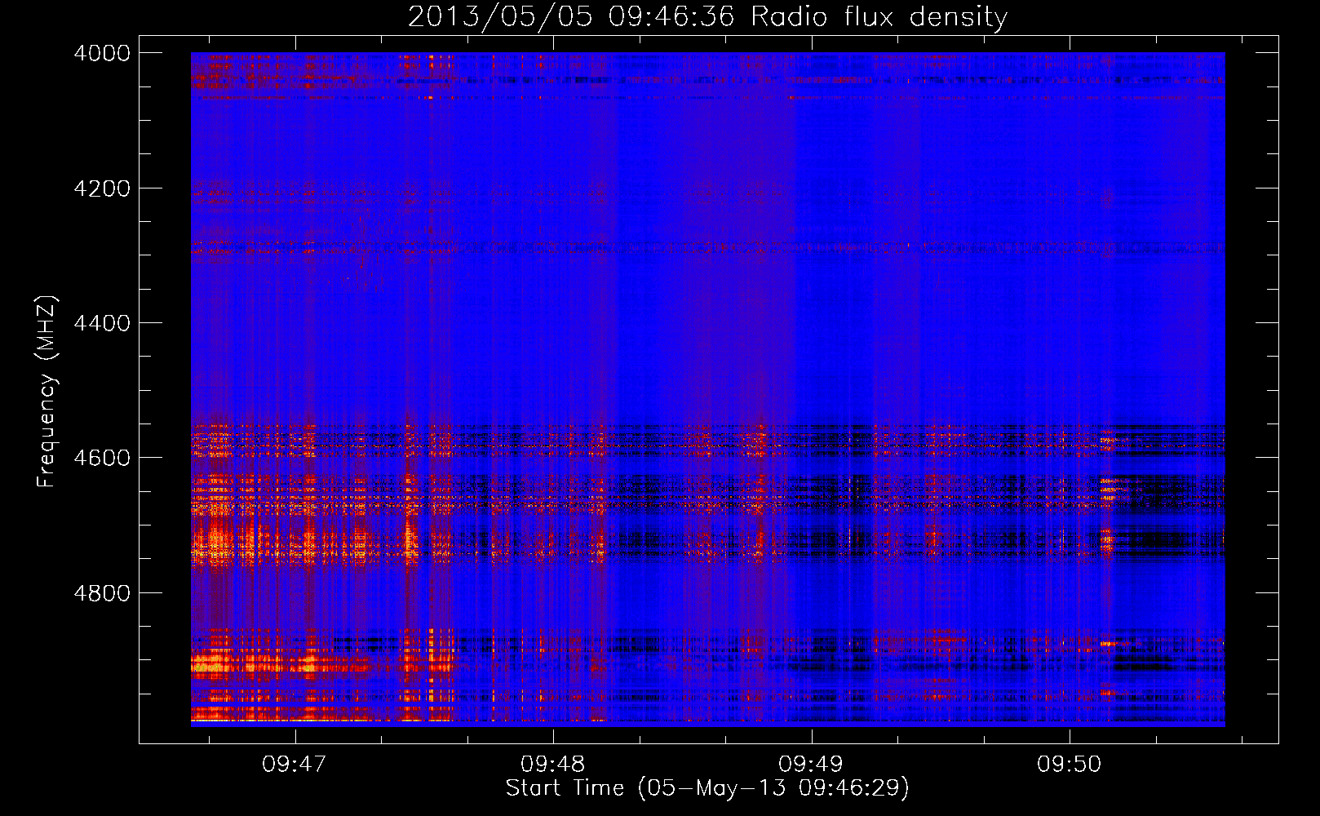The height and width of the screenshot is (816, 1320).
Task: Click the 09:47 time tick label
Action: tap(295, 764)
